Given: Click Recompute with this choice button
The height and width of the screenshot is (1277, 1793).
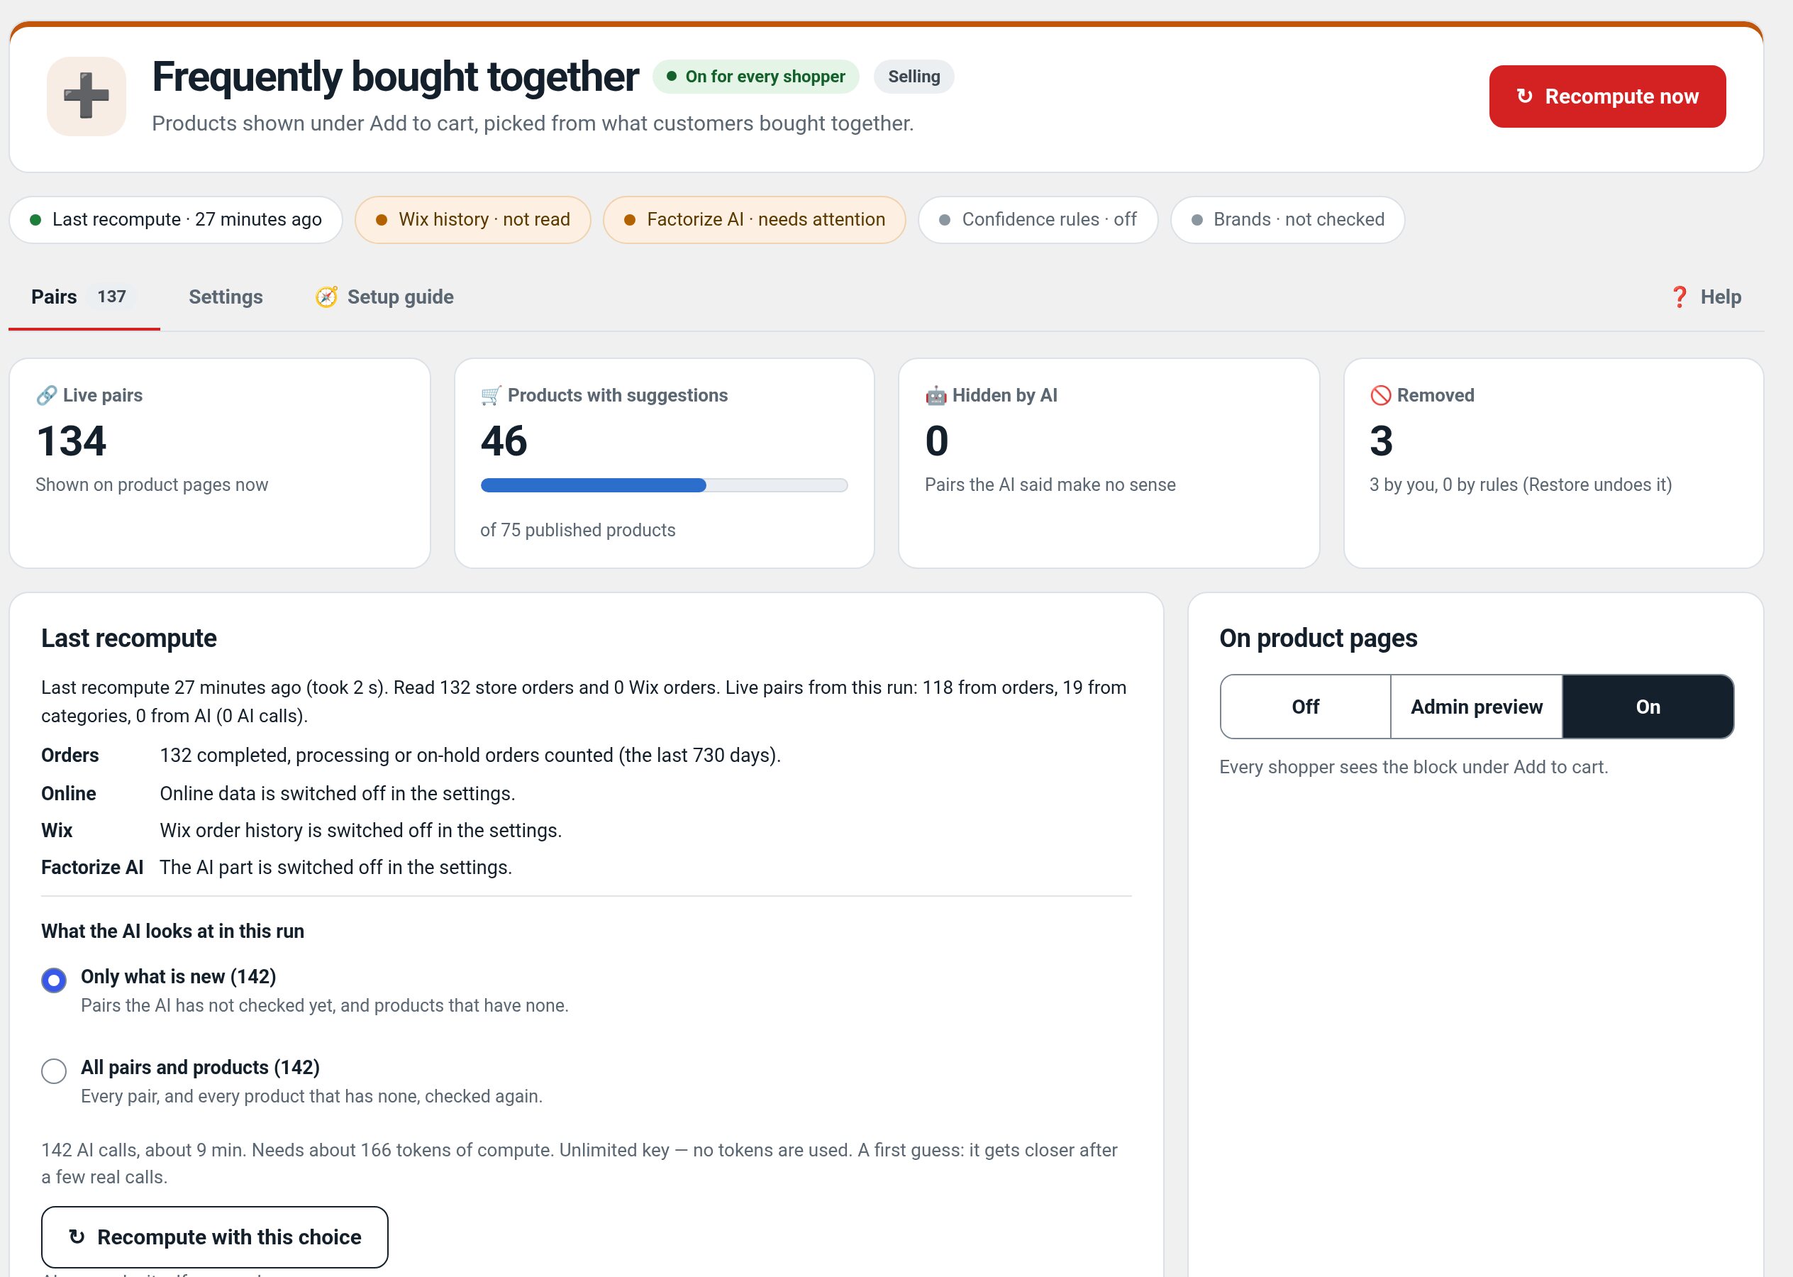Looking at the screenshot, I should pyautogui.click(x=215, y=1236).
